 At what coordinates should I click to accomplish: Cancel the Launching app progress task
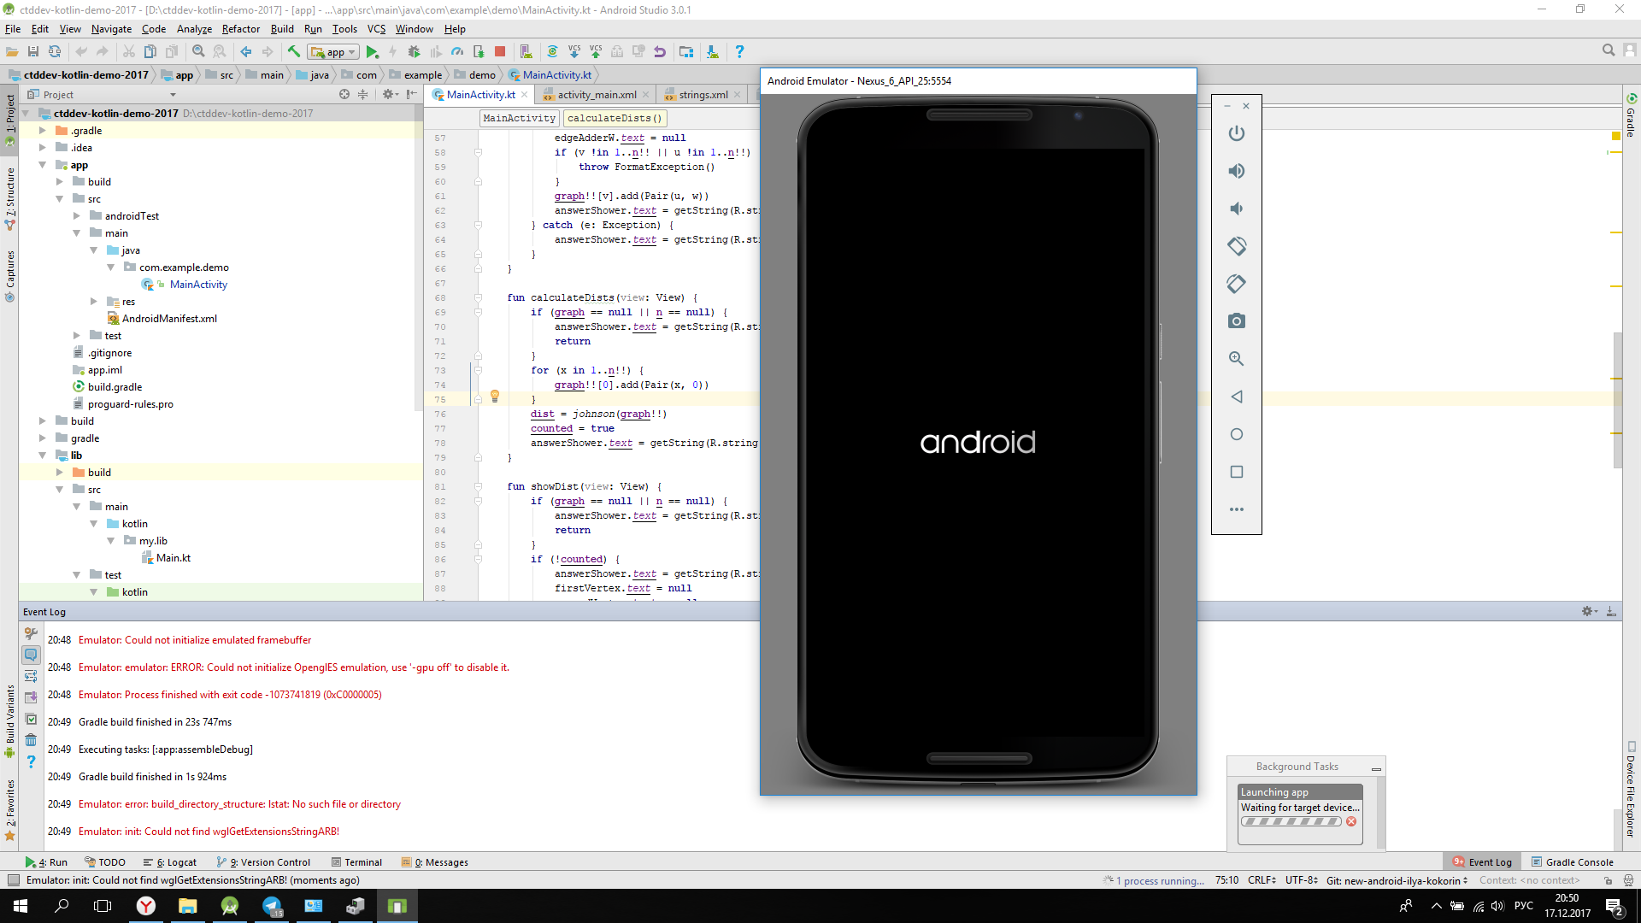(x=1351, y=821)
